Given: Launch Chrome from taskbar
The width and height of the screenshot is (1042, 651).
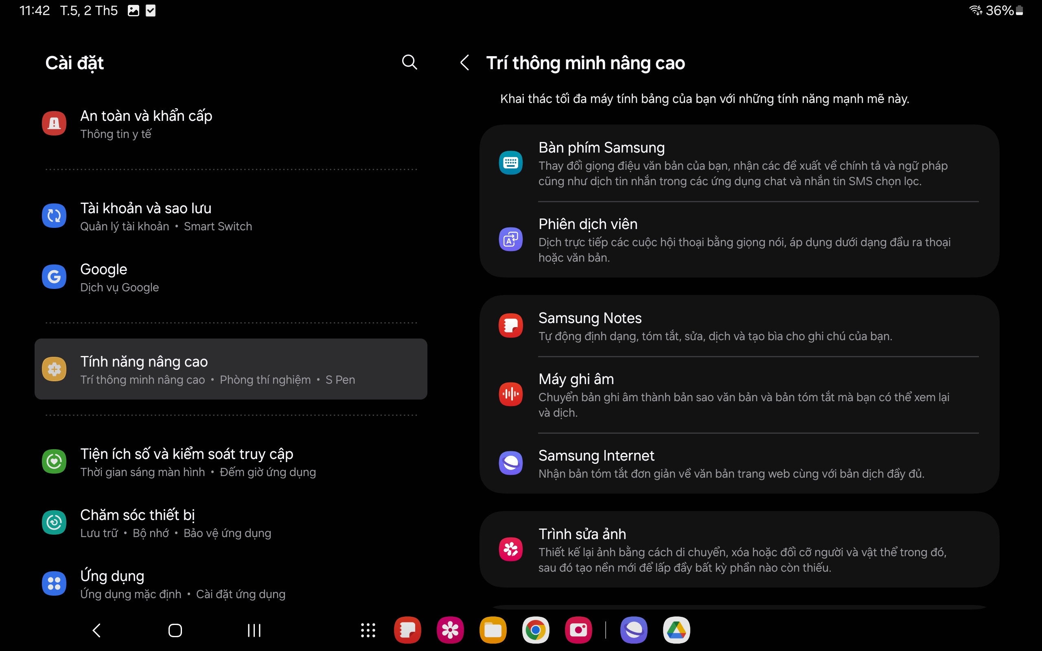Looking at the screenshot, I should point(536,630).
